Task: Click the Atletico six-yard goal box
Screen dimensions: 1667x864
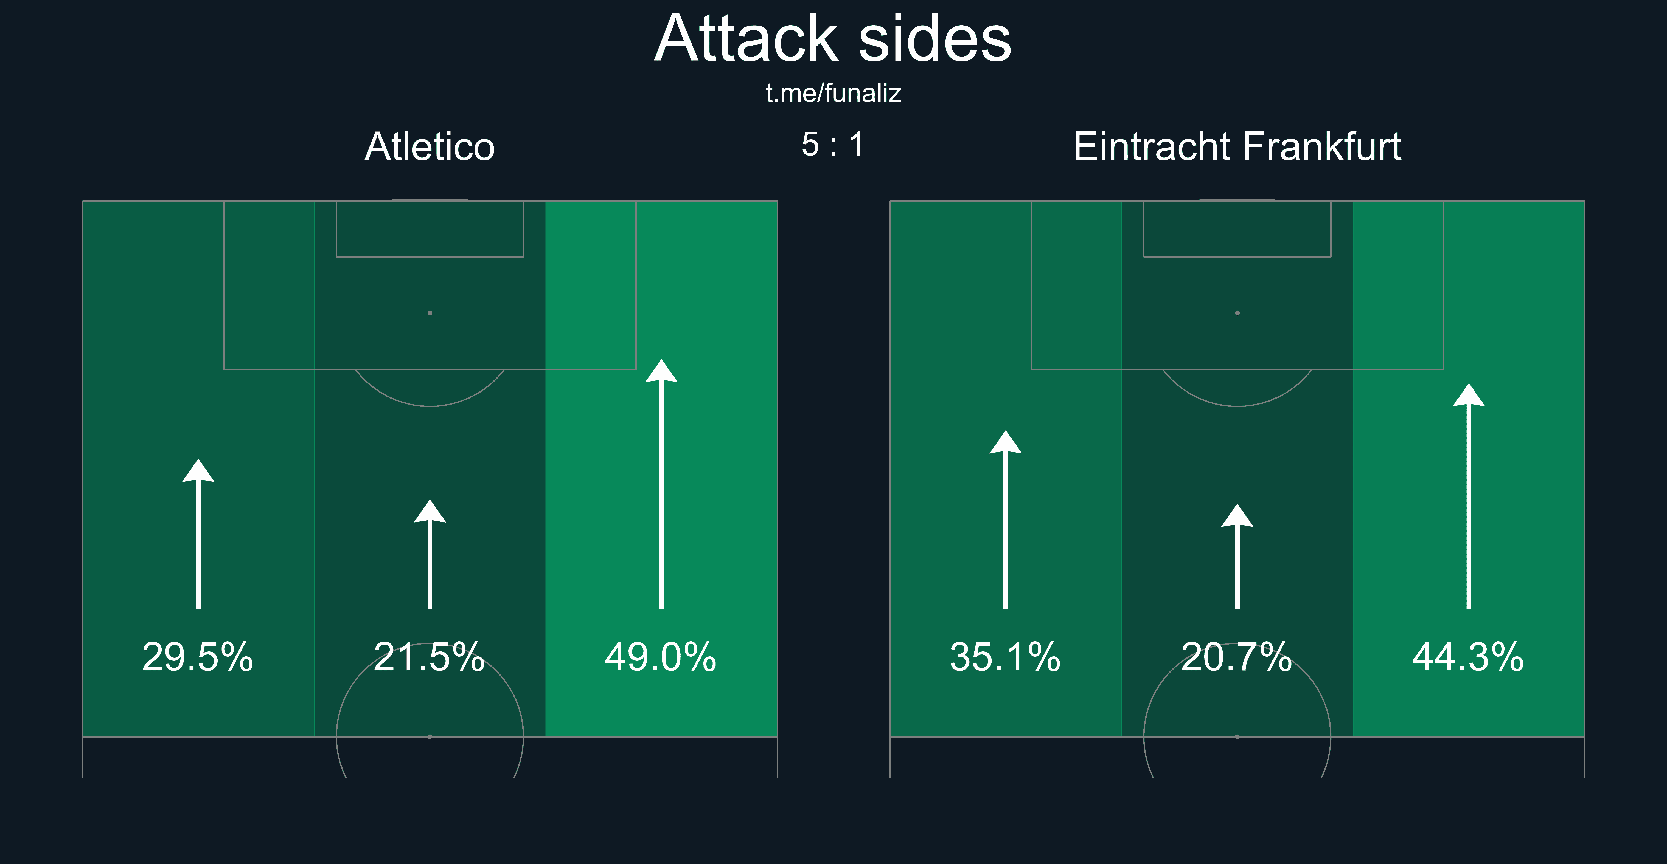Action: tap(430, 229)
